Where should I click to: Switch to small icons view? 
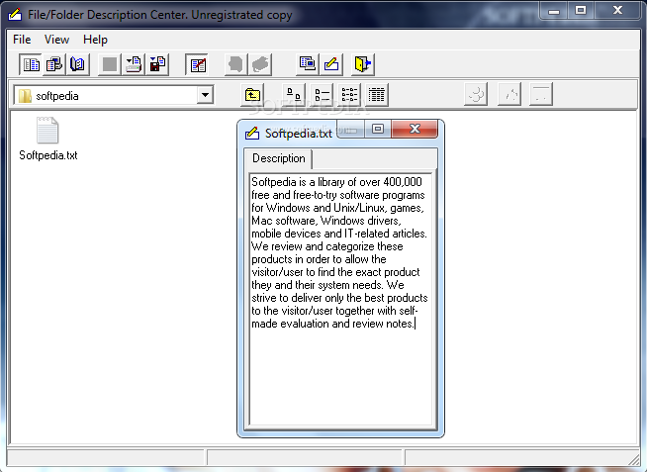pos(322,95)
